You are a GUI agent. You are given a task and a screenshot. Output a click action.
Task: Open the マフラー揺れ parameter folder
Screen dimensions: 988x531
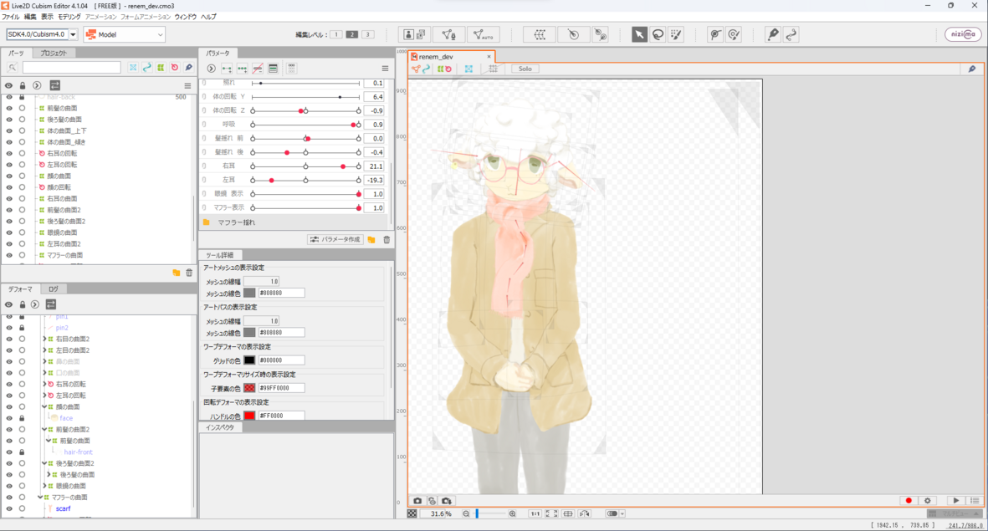(x=294, y=222)
